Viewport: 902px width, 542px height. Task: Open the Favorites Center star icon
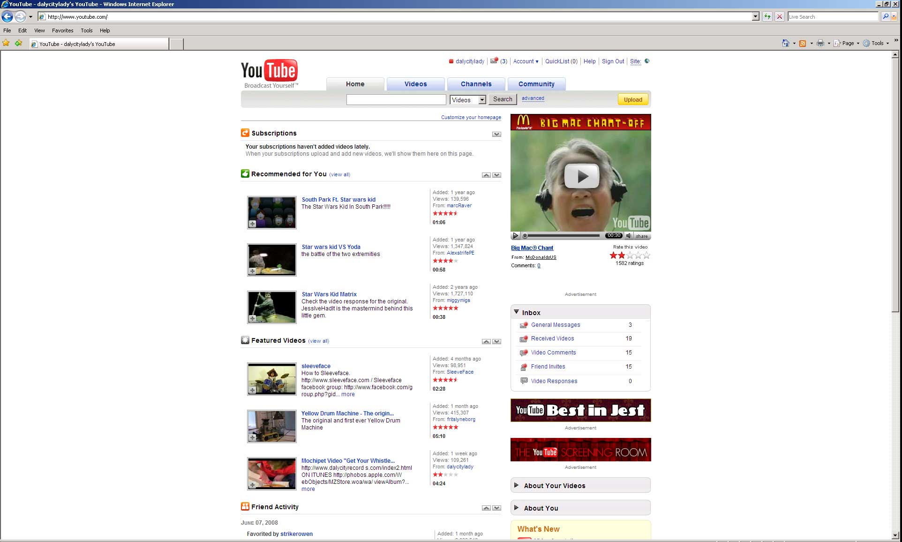point(6,43)
